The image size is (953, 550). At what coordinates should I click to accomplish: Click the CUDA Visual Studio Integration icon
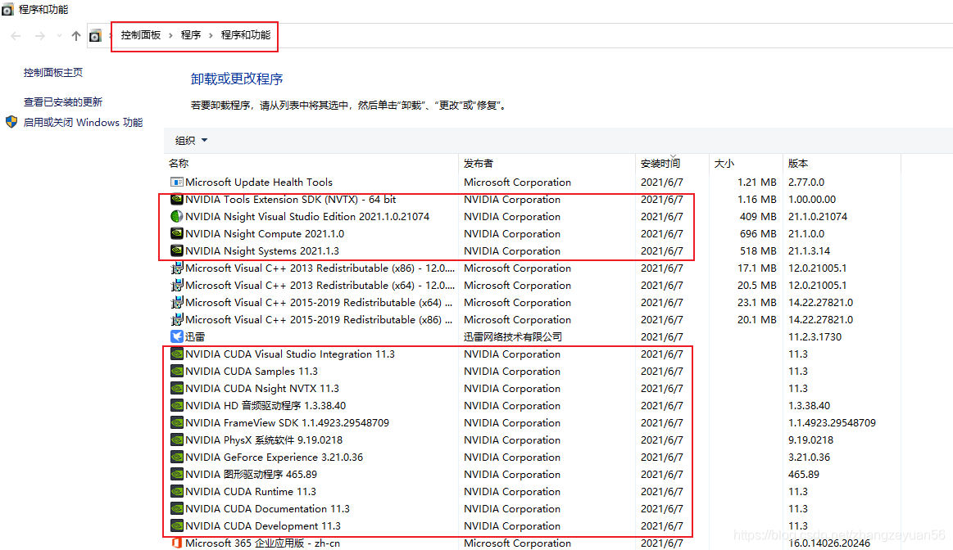tap(177, 354)
